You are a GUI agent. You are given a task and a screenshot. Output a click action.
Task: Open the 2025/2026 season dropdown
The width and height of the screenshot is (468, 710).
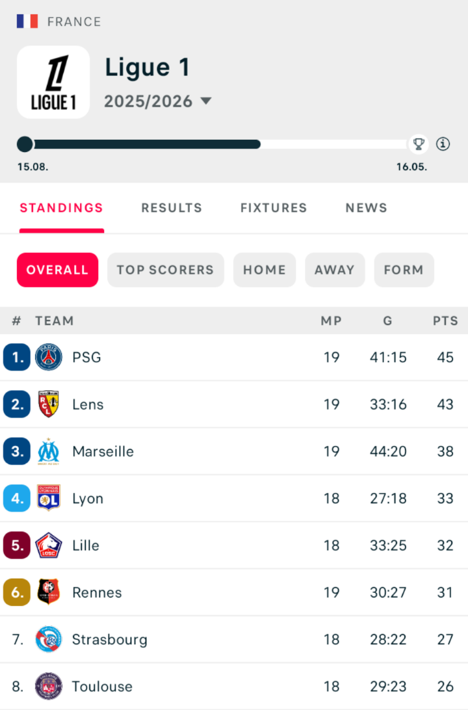(158, 101)
